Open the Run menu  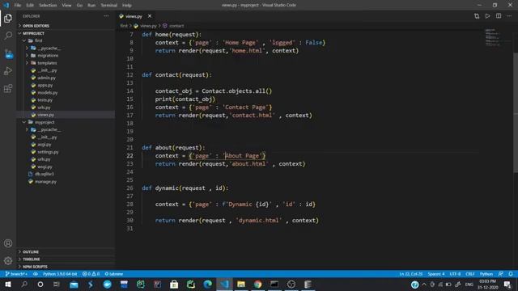(x=91, y=6)
